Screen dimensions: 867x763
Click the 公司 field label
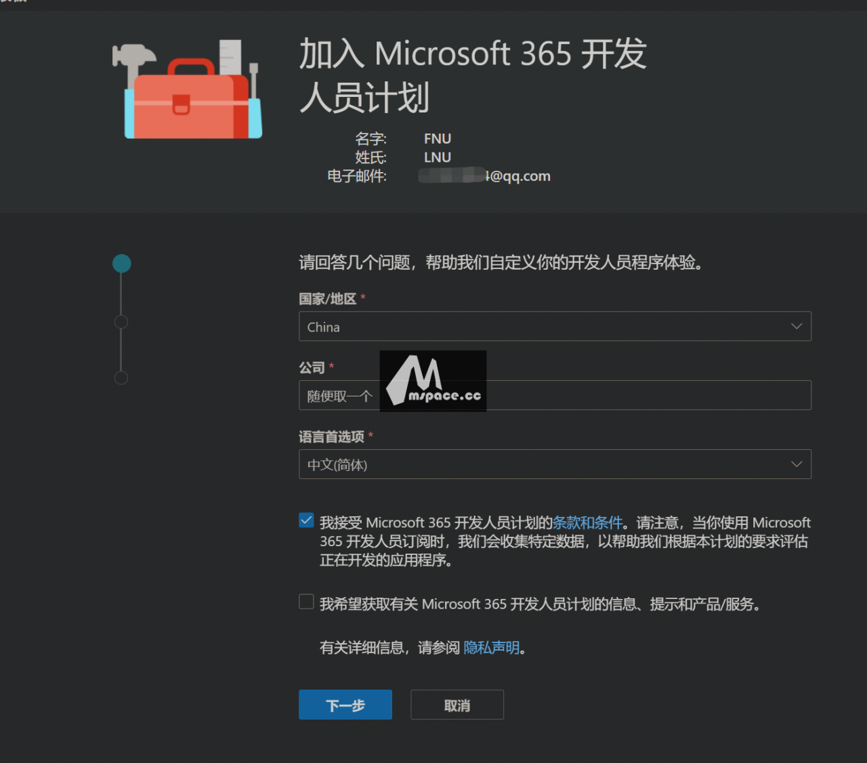[312, 368]
